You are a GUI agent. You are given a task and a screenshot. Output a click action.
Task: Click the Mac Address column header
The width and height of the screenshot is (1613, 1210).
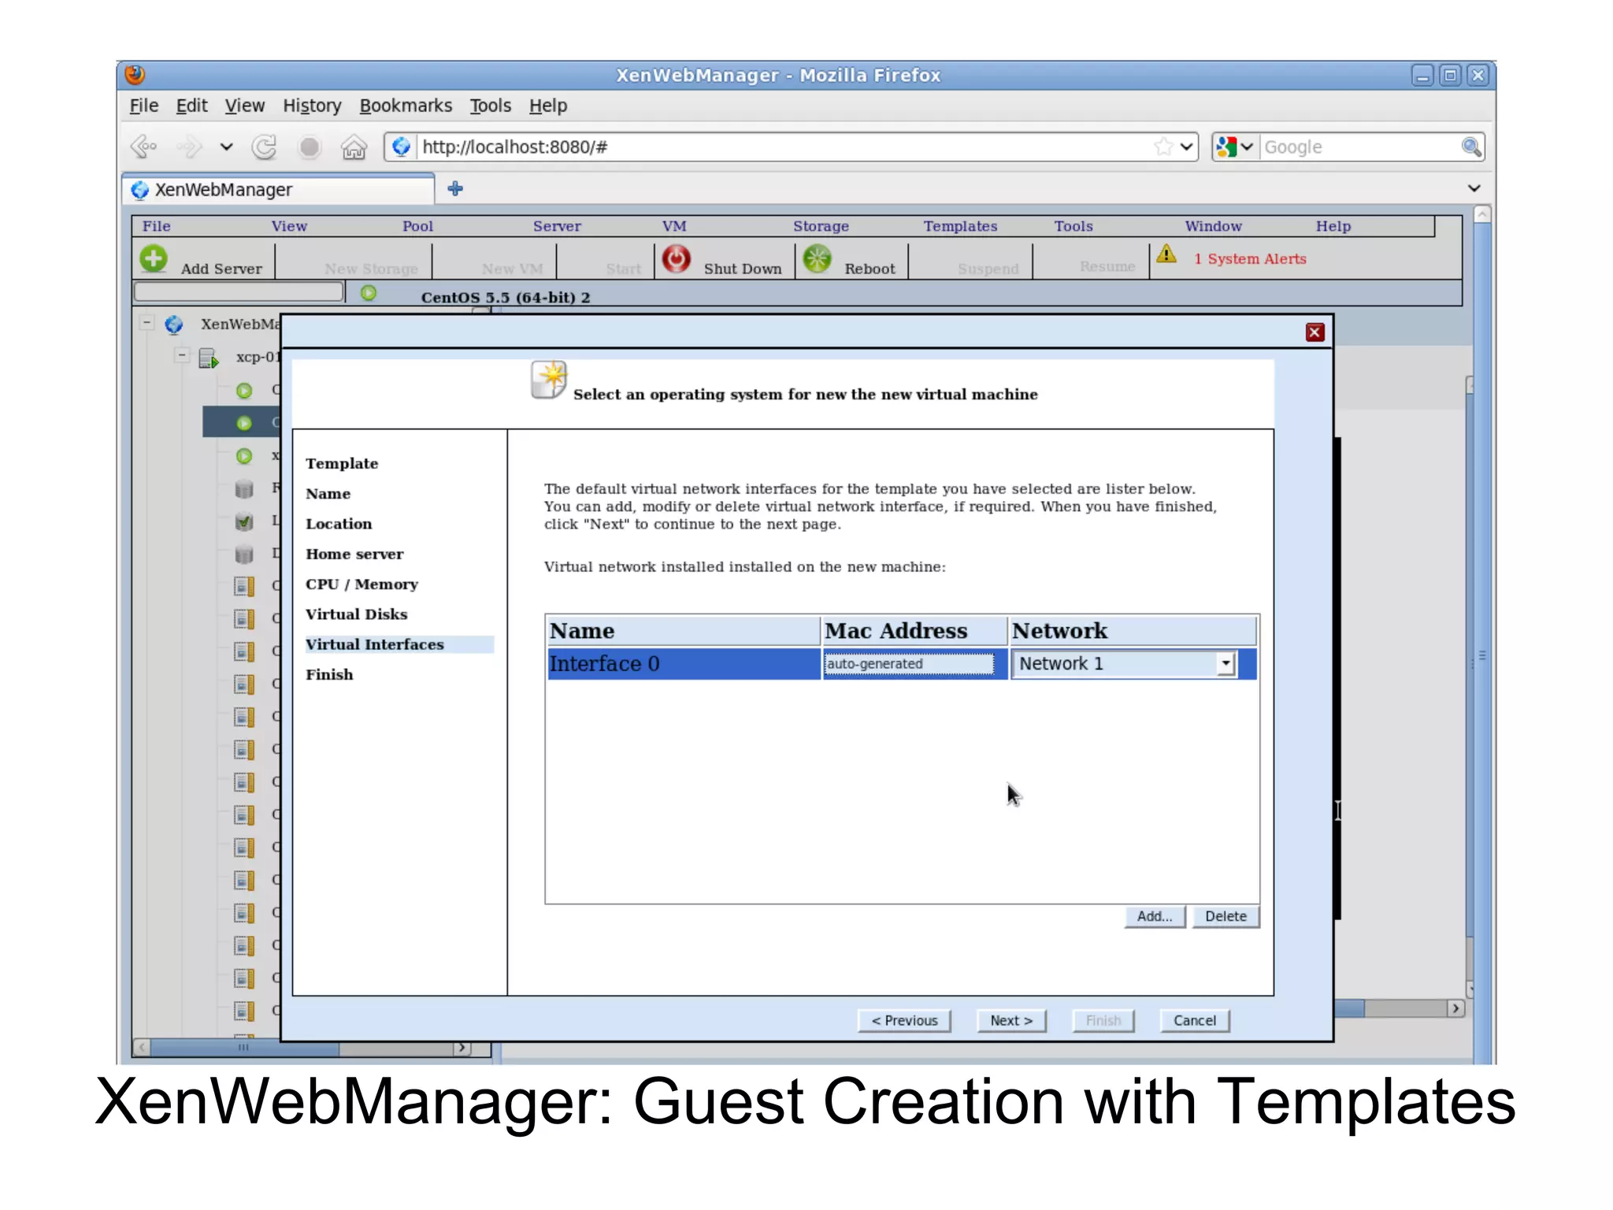[x=914, y=631]
